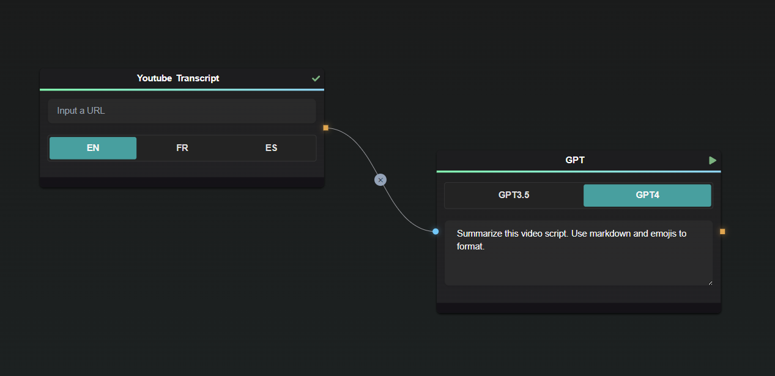Image resolution: width=775 pixels, height=376 pixels.
Task: Select the GPT4 model option
Action: pos(647,196)
